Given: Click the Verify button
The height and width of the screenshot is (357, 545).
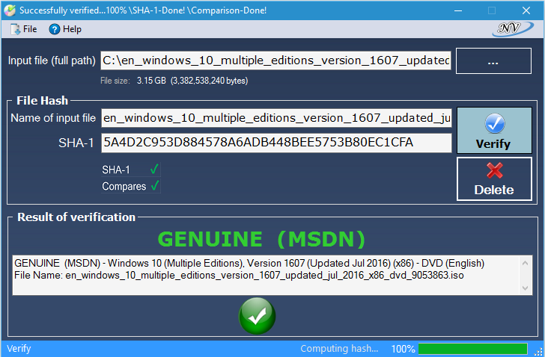Looking at the screenshot, I should (x=494, y=130).
